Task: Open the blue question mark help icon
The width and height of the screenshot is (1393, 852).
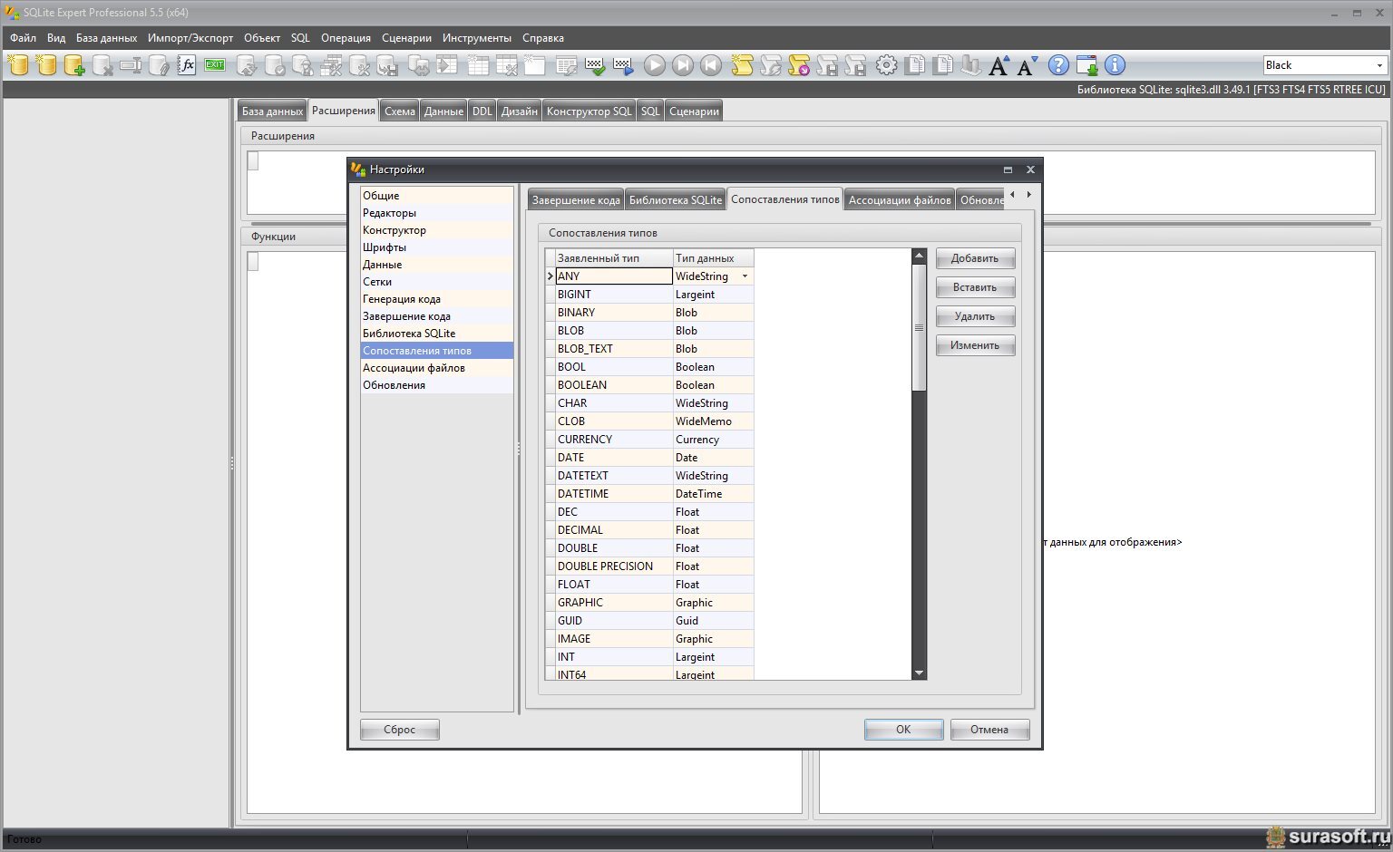Action: 1058,65
